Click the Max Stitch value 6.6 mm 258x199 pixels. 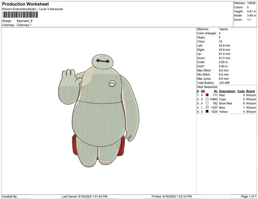[x=224, y=71]
